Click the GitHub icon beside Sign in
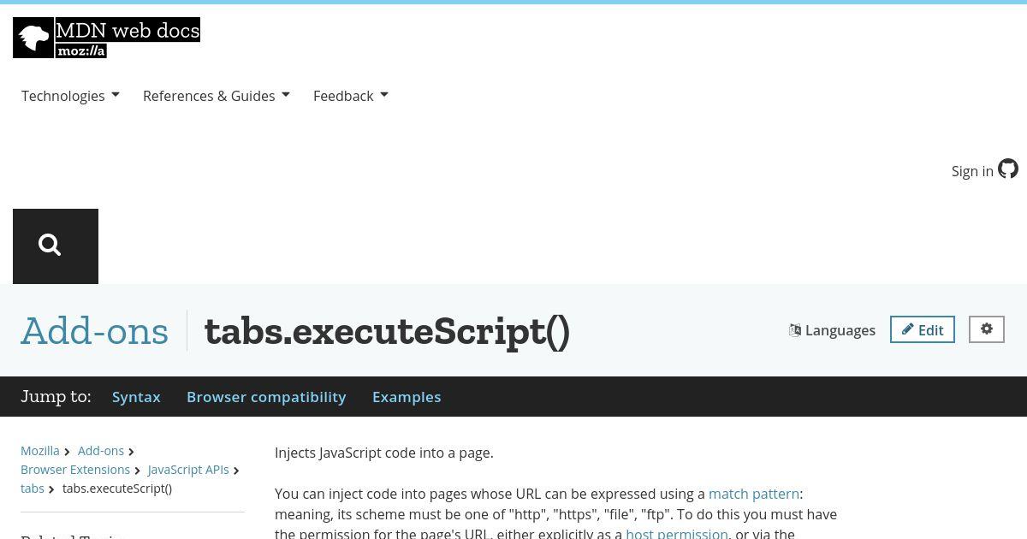This screenshot has height=539, width=1027. pos(1008,169)
